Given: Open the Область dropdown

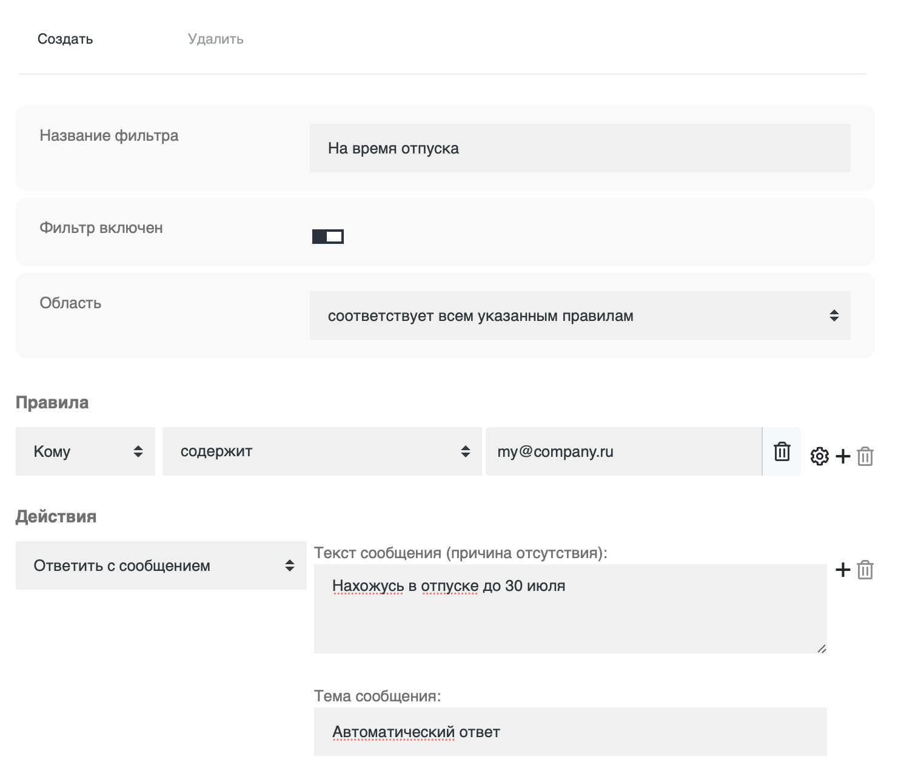Looking at the screenshot, I should (580, 315).
